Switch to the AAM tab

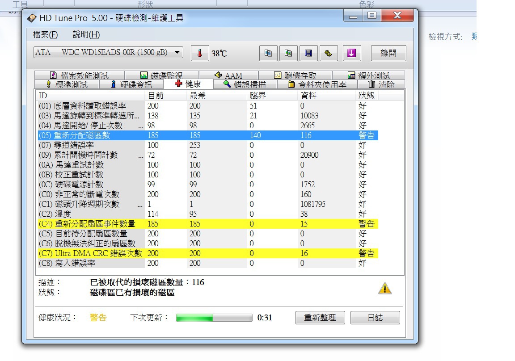[228, 75]
